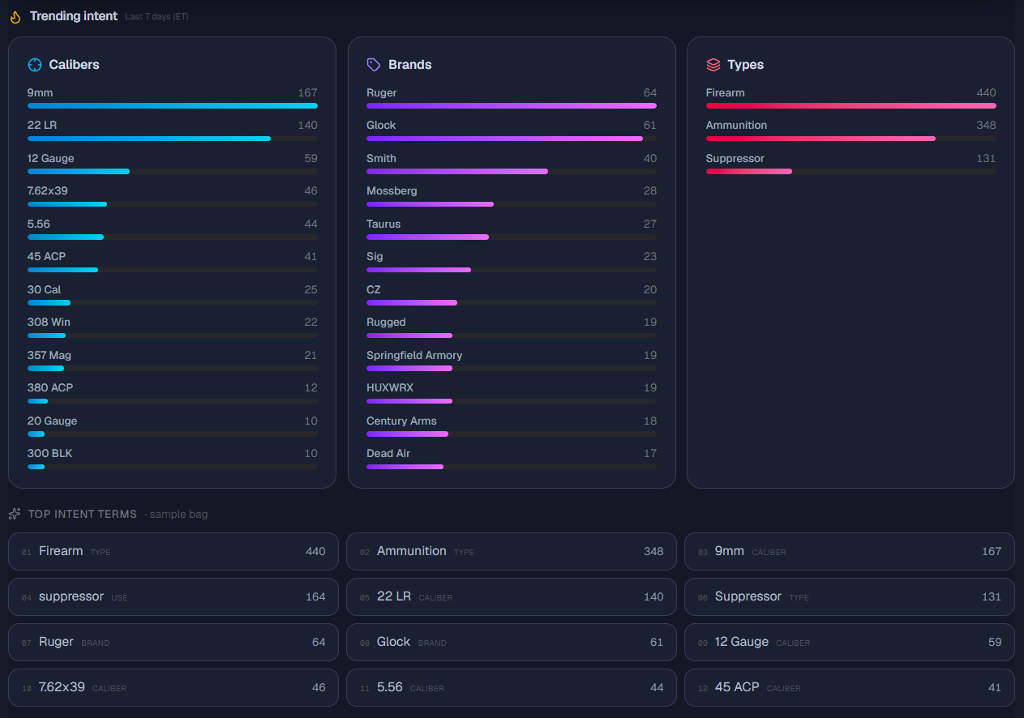Viewport: 1024px width, 718px height.
Task: Click the 7.62x39 label in Calibers list
Action: point(47,191)
